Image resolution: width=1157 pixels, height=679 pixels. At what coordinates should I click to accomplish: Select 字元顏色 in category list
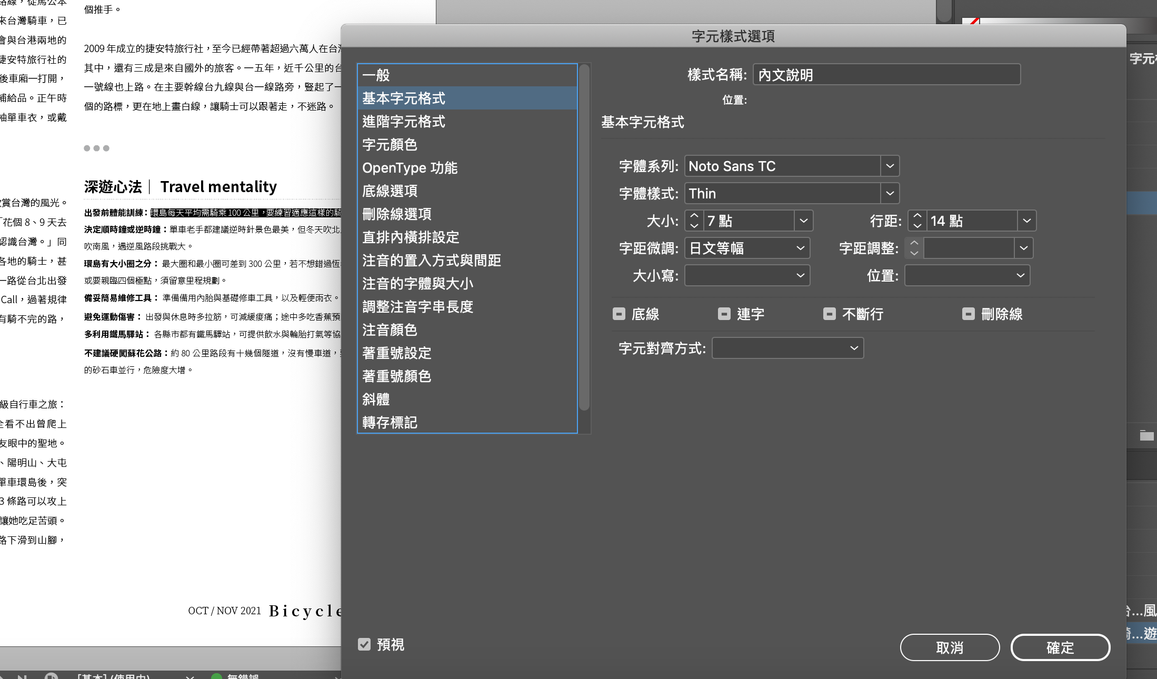coord(390,145)
